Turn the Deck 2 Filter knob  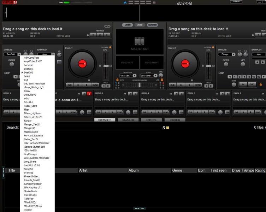click(x=226, y=64)
